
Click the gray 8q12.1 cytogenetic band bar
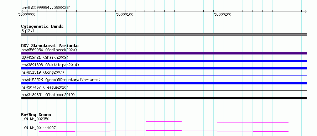[164, 35]
